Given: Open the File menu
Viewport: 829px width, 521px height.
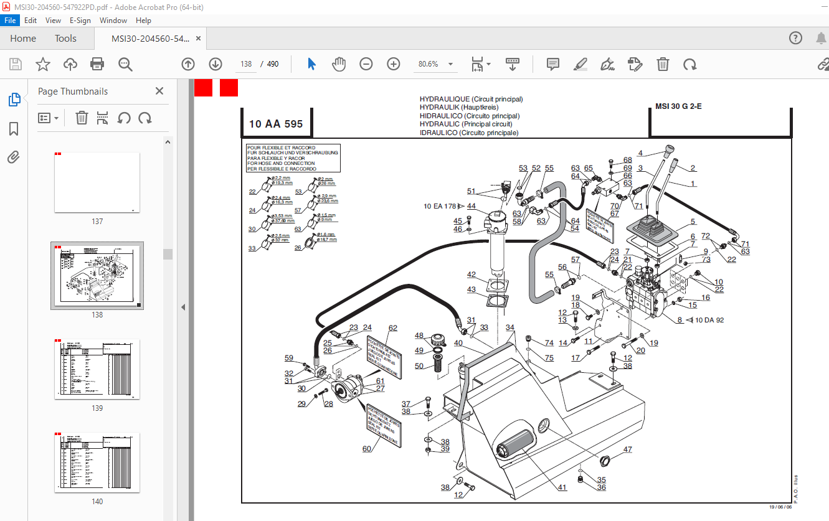Looking at the screenshot, I should click(11, 21).
